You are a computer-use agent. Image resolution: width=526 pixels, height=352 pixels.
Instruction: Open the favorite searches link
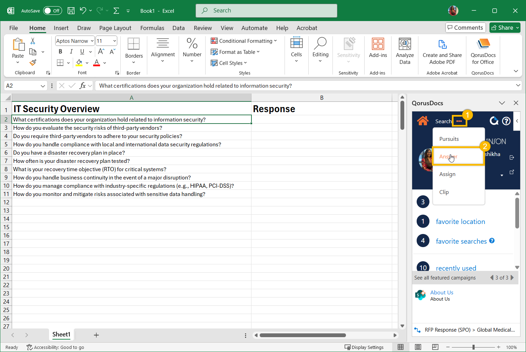pyautogui.click(x=461, y=241)
